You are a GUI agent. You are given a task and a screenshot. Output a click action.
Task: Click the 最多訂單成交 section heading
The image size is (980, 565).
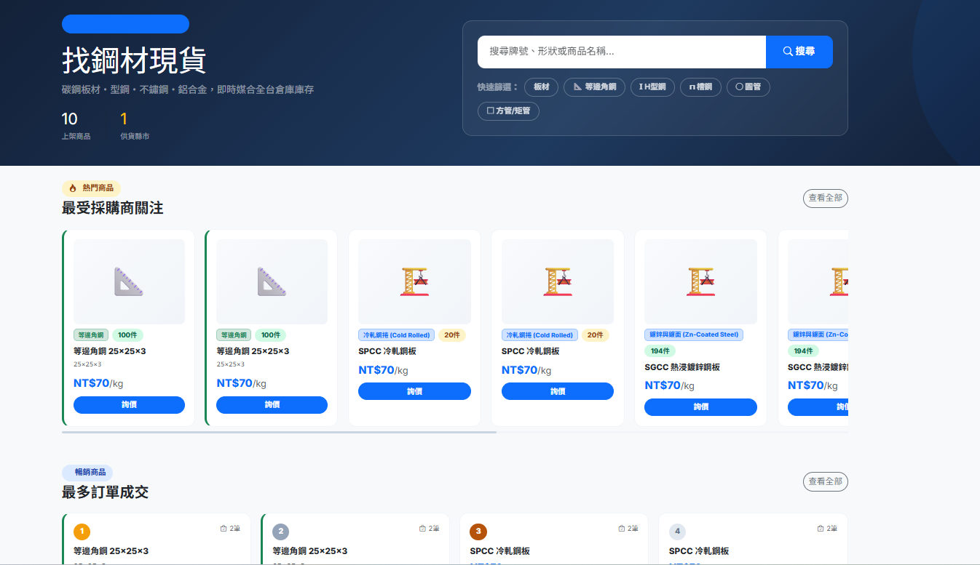(x=106, y=492)
